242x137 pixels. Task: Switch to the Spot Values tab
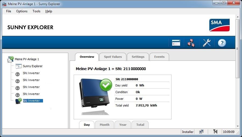coord(113,57)
